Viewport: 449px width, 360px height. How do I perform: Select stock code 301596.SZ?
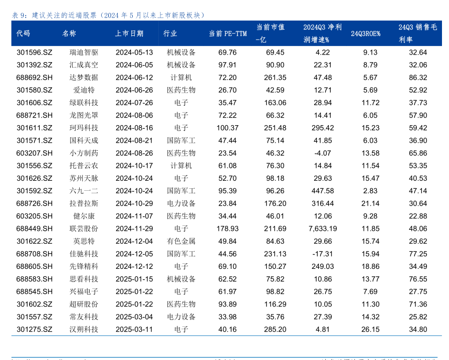34,52
